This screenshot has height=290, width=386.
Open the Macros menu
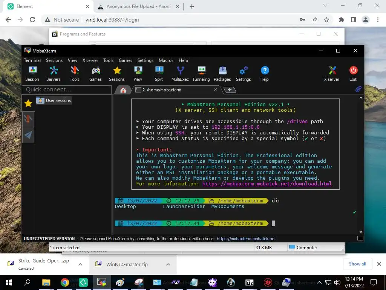[x=166, y=60]
